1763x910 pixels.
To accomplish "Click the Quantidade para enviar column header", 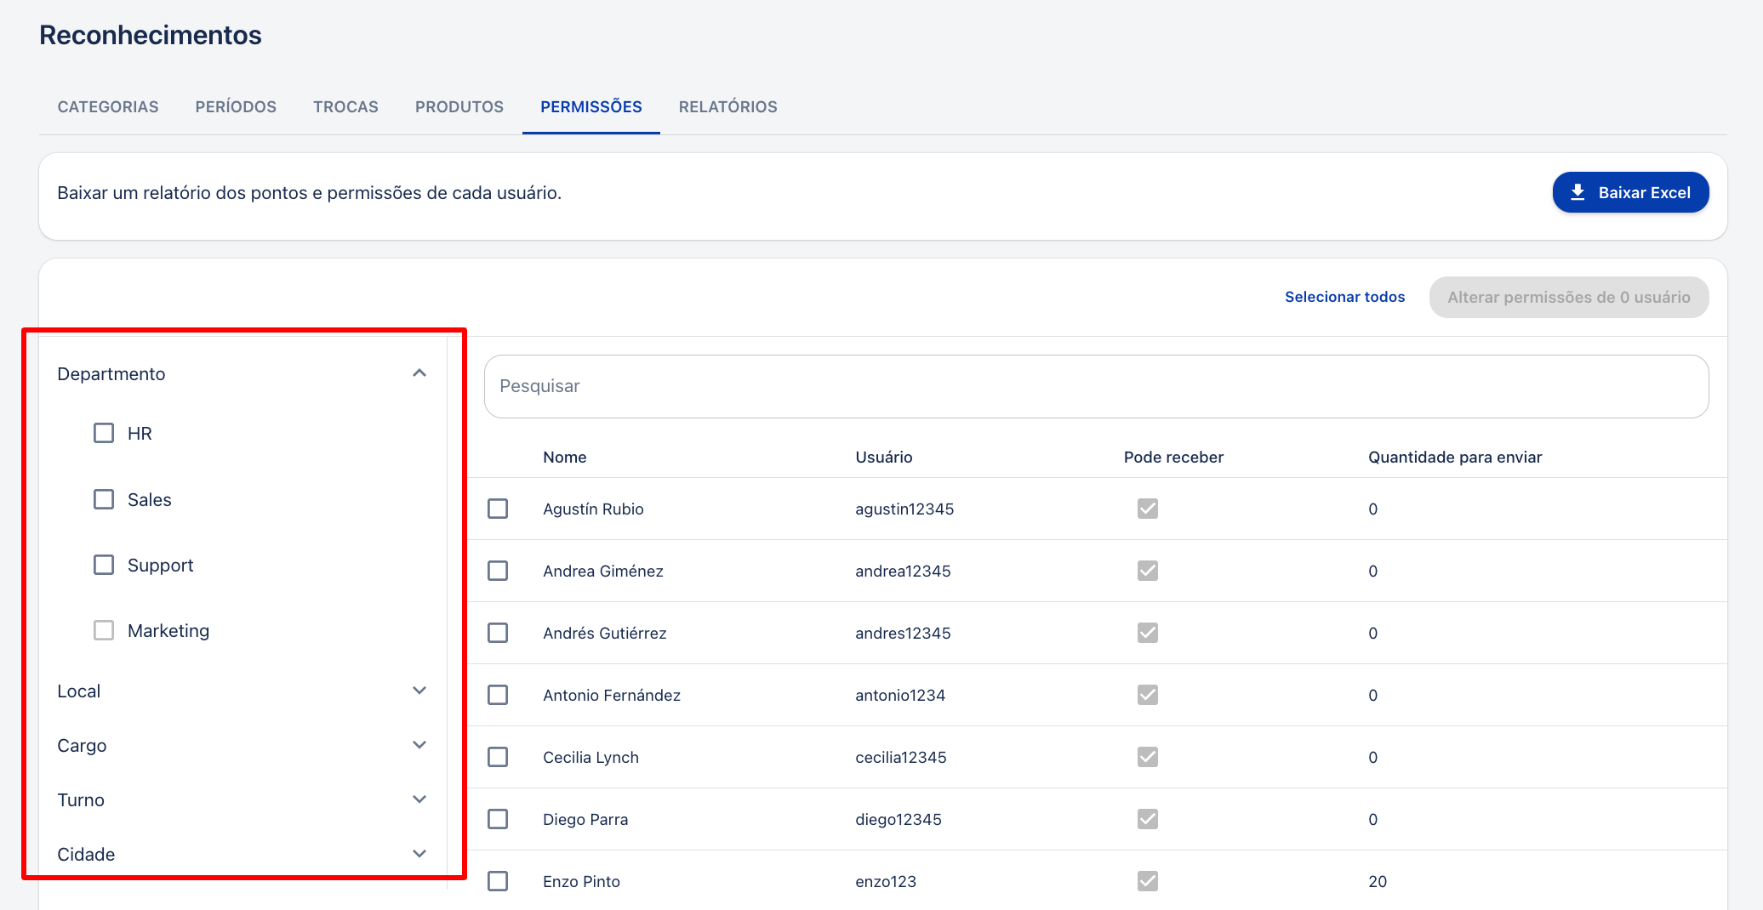I will coord(1455,458).
